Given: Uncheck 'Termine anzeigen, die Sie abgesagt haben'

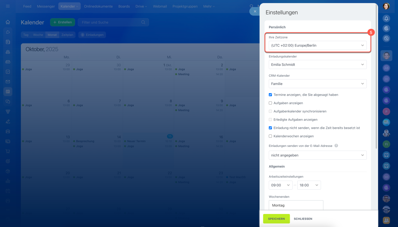Looking at the screenshot, I should pos(271,95).
